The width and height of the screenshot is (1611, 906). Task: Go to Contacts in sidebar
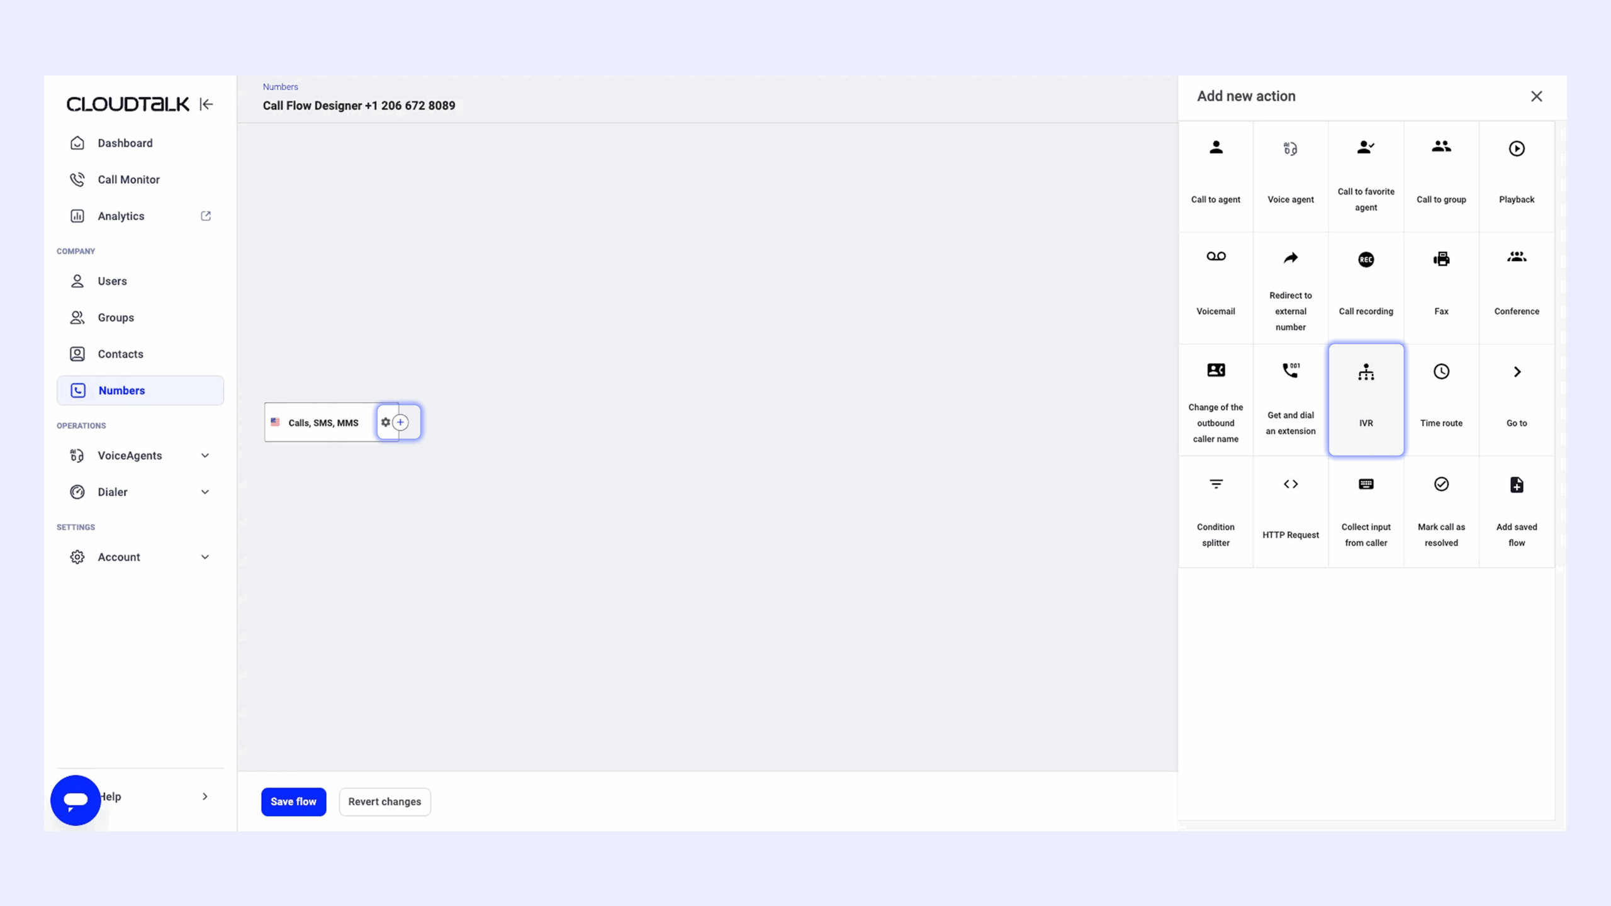pyautogui.click(x=120, y=354)
